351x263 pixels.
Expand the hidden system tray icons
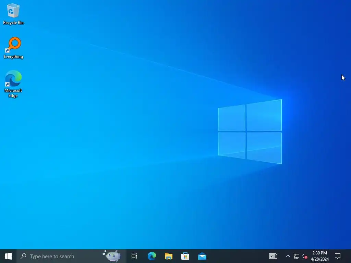288,256
